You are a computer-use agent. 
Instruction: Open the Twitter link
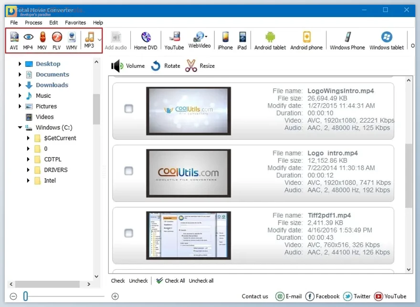pos(357,296)
